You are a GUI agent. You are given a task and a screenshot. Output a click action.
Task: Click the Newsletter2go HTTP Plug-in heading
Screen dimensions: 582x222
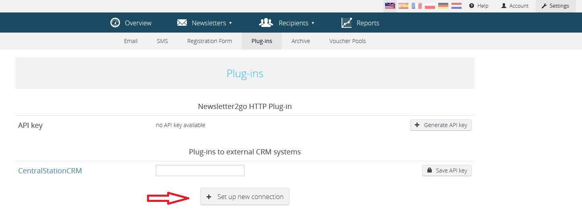tap(245, 107)
